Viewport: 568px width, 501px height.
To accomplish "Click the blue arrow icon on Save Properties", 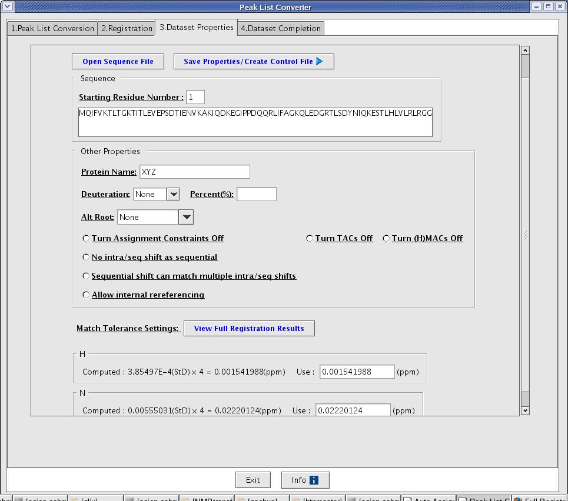I will (x=320, y=62).
